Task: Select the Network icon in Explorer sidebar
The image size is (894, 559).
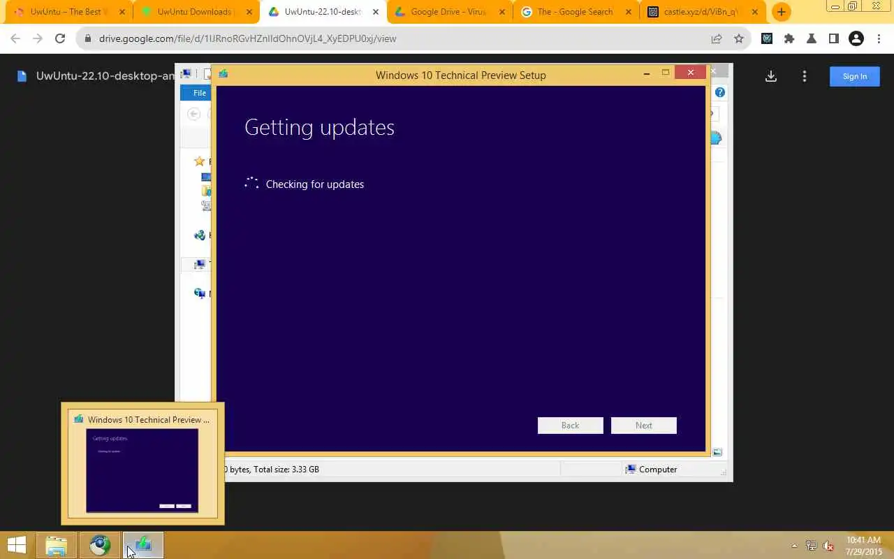Action: [x=200, y=293]
